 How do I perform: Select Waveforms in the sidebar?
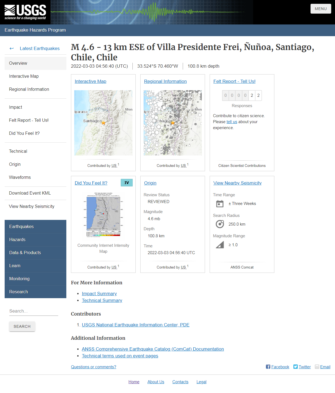point(35,177)
